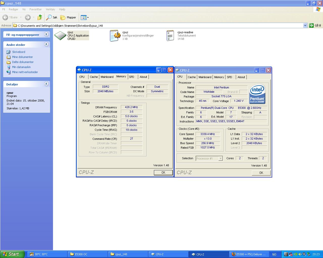The height and width of the screenshot is (258, 323).
Task: Click the Skrivebord desktop icon in sidebar
Action: pos(9,52)
